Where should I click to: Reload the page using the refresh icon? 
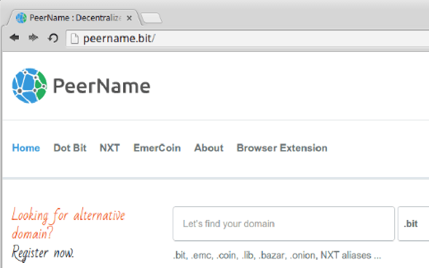coord(53,38)
